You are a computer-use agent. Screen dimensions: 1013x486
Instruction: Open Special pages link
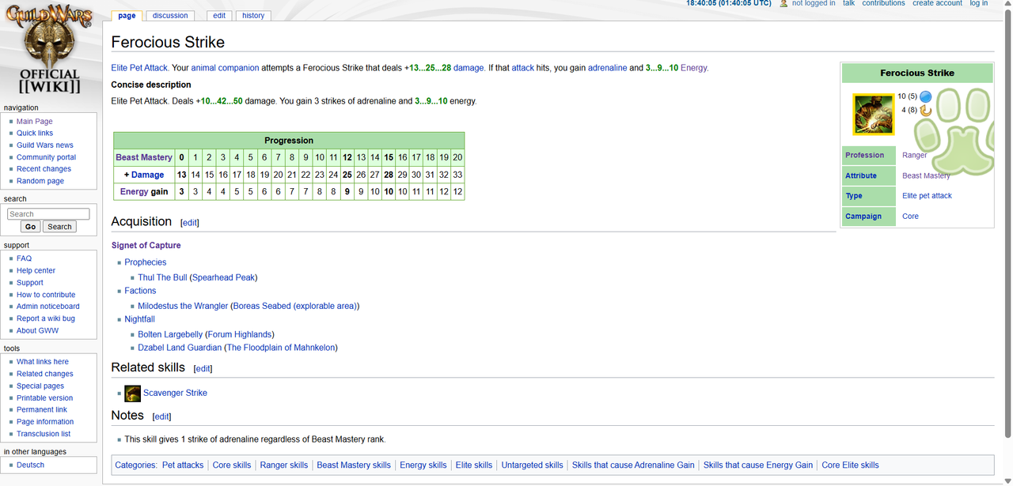click(x=40, y=386)
